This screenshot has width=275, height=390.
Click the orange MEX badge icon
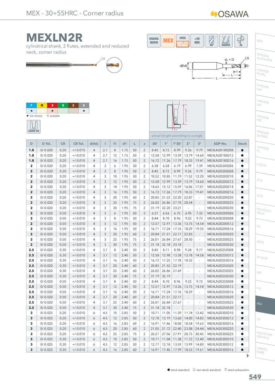[168, 41]
